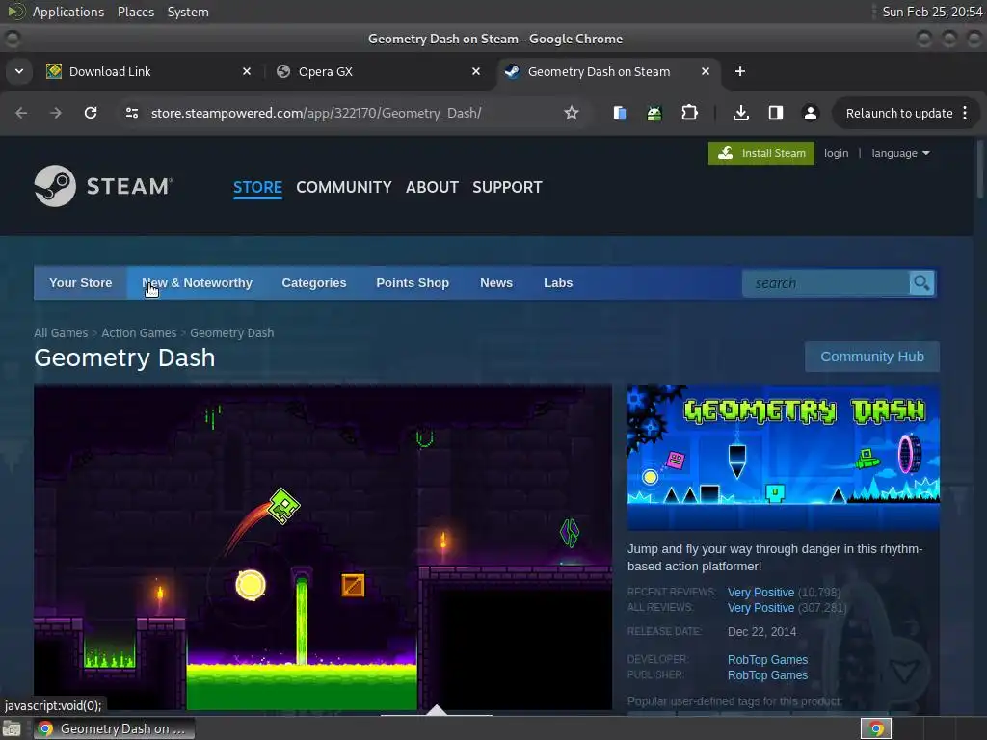Open the green Android extension icon

click(654, 113)
